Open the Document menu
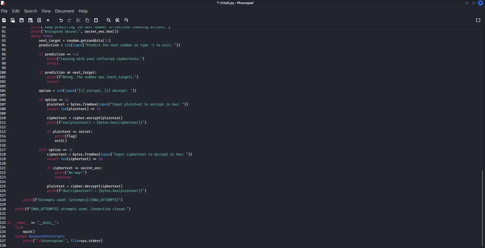485x248 pixels. pos(64,11)
